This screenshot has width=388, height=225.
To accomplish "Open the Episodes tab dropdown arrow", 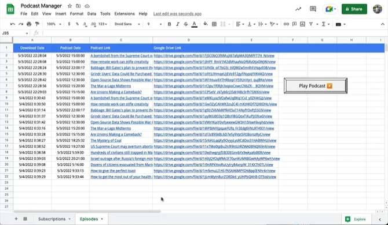I will click(x=102, y=219).
